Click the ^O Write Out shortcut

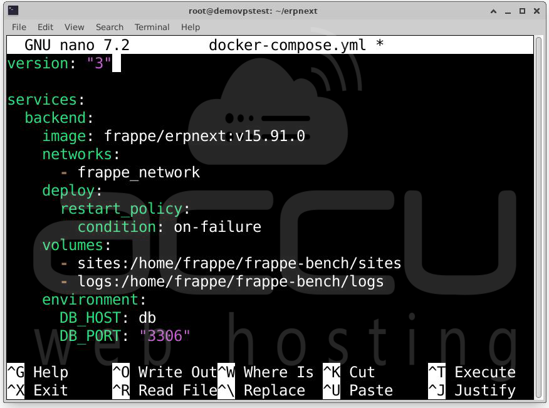(164, 372)
